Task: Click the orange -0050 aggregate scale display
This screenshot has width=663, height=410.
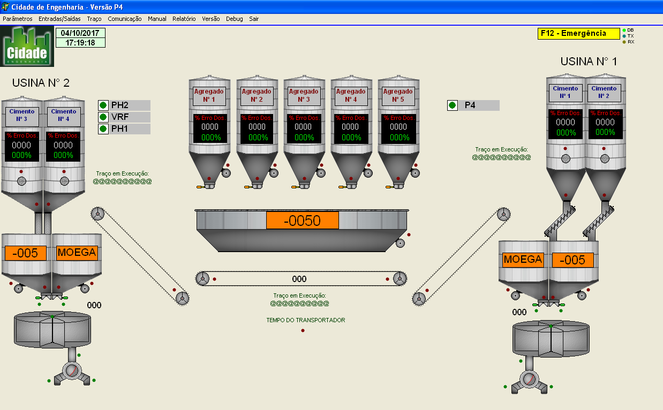Action: click(x=303, y=221)
